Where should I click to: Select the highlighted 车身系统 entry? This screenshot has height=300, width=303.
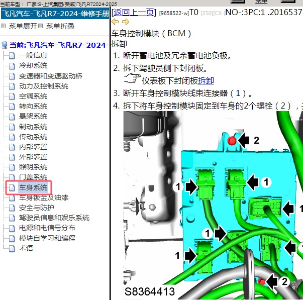(33, 187)
